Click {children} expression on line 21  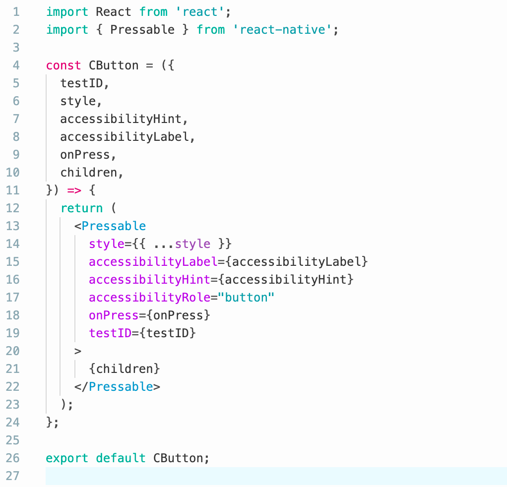point(125,369)
